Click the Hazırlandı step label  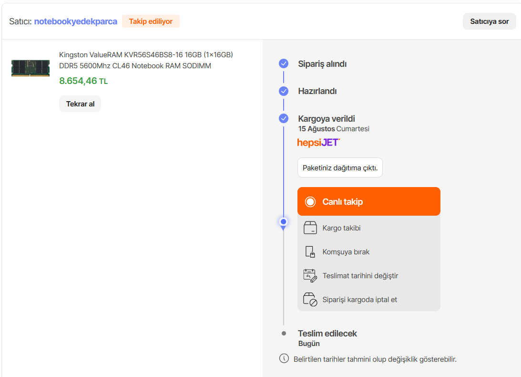[317, 91]
